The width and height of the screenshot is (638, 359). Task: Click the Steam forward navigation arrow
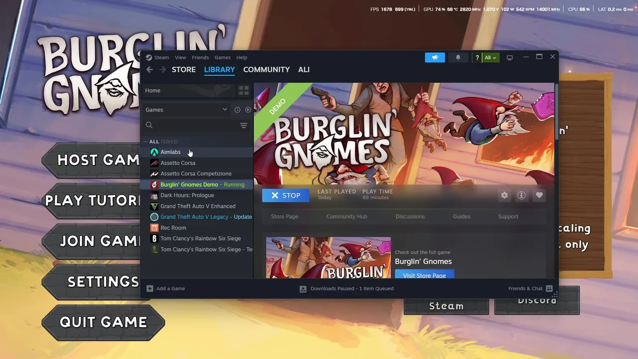pos(162,70)
